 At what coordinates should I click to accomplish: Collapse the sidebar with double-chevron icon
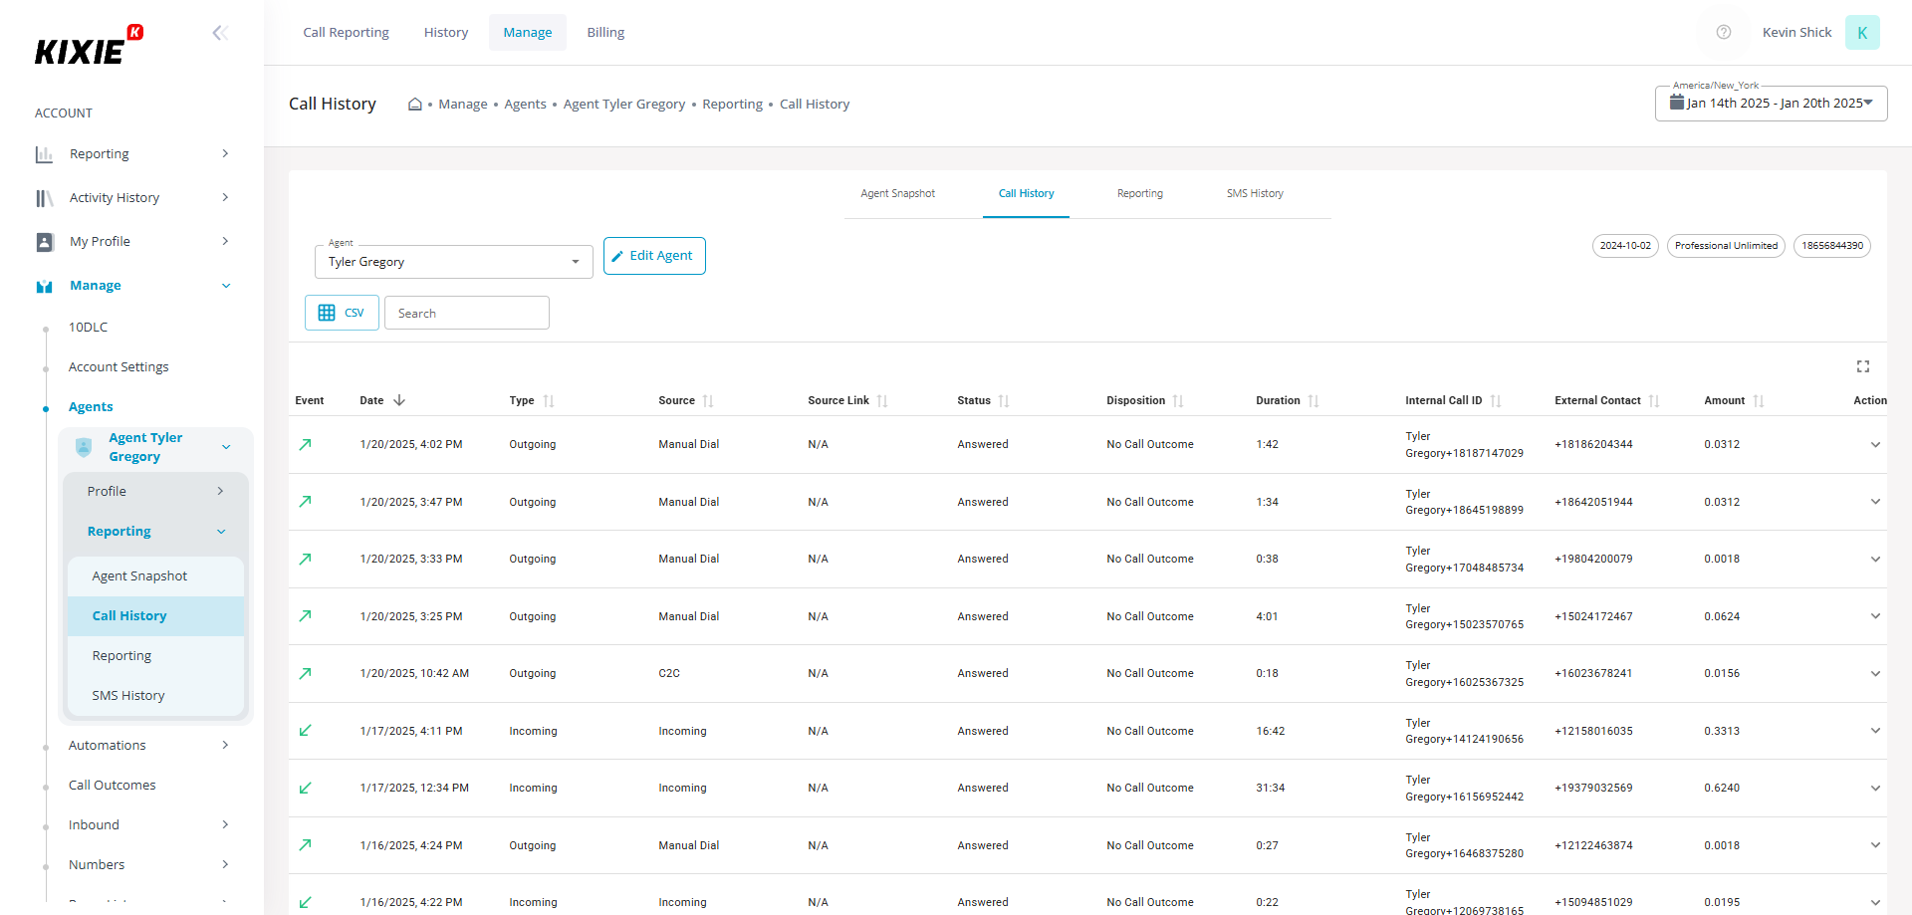[220, 33]
